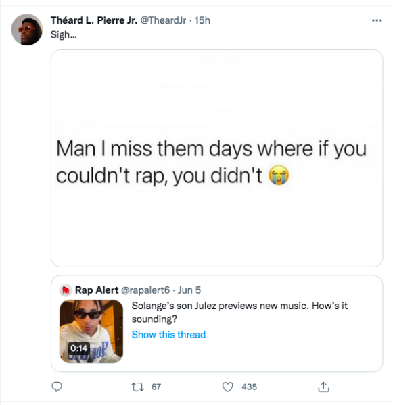Visit the @TheardJr handle link

(163, 20)
